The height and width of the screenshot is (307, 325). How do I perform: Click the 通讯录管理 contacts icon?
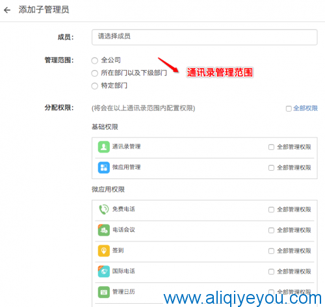click(x=104, y=147)
